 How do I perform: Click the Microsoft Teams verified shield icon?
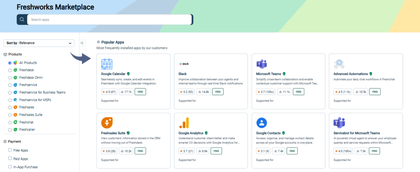(x=284, y=74)
